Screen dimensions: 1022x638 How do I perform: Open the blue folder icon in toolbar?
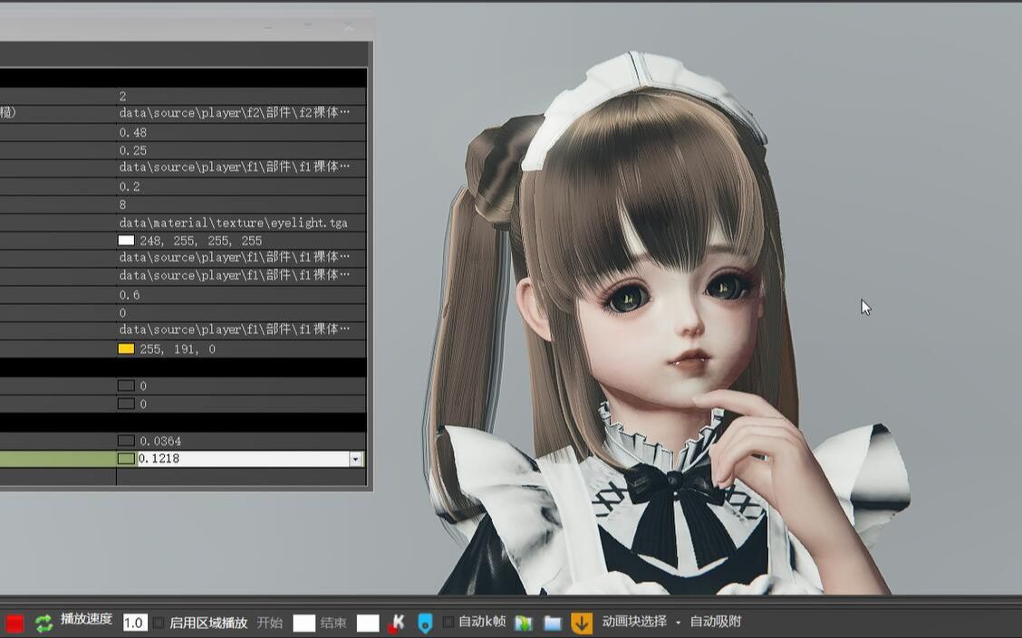(552, 623)
